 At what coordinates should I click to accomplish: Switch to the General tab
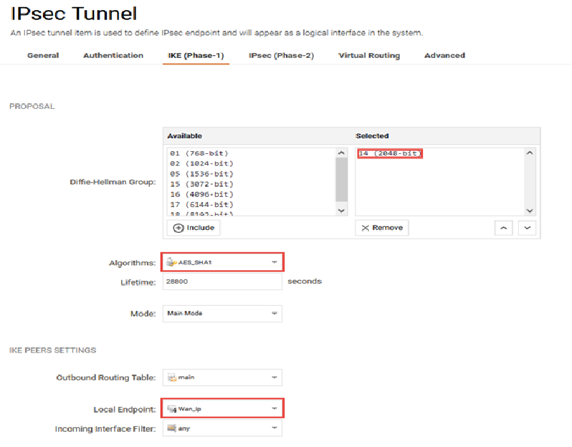coord(43,55)
